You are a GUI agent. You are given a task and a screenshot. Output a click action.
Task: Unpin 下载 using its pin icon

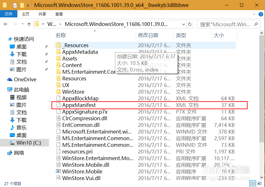coord(46,54)
